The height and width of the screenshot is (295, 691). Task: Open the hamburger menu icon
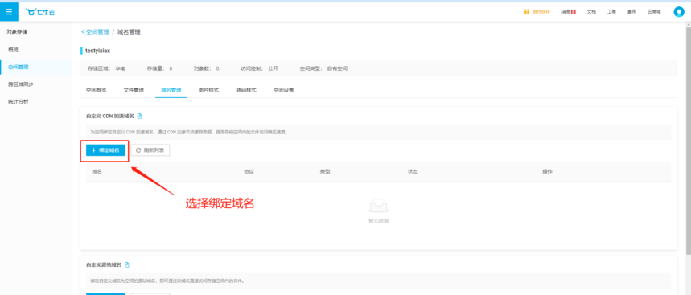[x=10, y=12]
